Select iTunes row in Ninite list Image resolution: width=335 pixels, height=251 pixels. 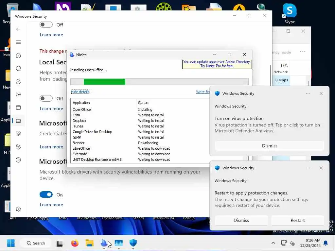140,126
